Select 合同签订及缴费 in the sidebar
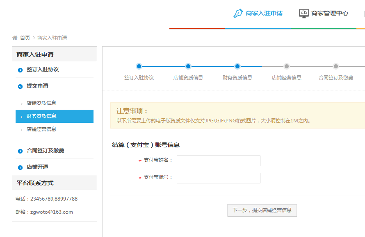The height and width of the screenshot is (237, 365). coord(46,151)
